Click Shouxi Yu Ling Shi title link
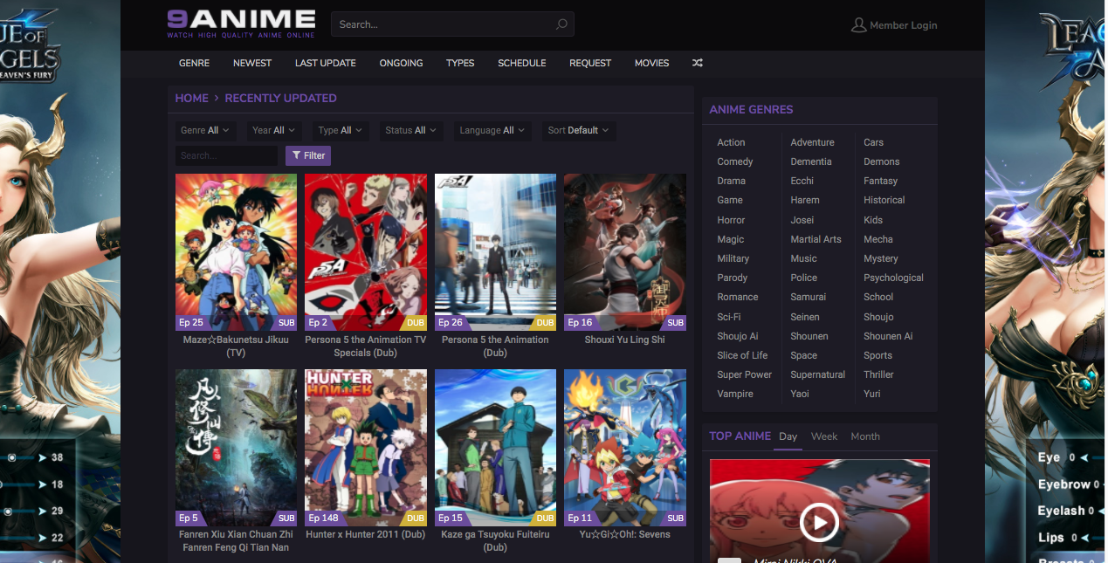Screen dimensions: 1108x563 [x=624, y=340]
